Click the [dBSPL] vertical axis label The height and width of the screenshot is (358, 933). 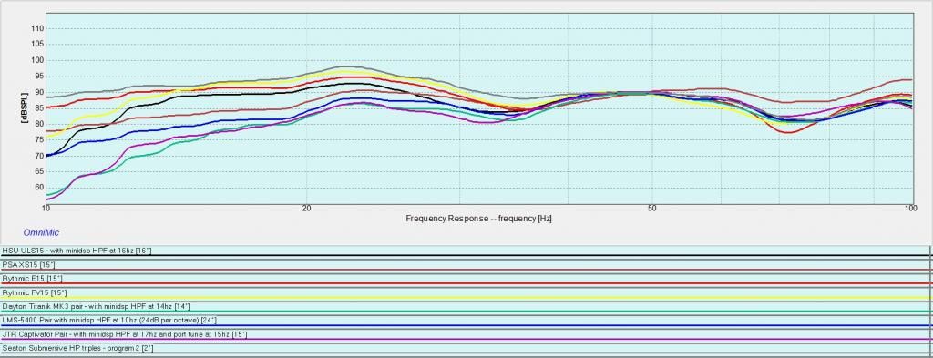pyautogui.click(x=25, y=107)
